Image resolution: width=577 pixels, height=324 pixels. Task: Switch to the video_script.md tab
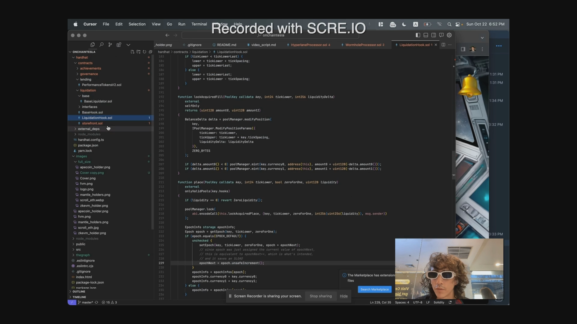pyautogui.click(x=261, y=45)
